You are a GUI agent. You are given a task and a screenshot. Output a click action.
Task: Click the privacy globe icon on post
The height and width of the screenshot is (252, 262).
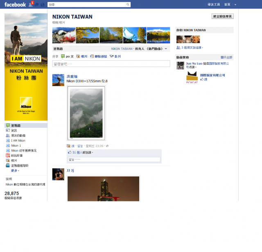click(x=107, y=146)
